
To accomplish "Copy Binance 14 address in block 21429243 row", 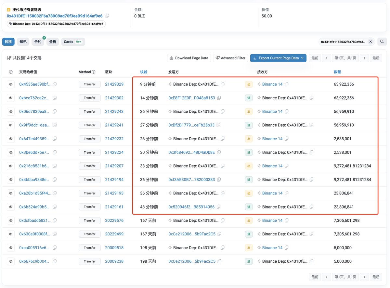I will [287, 111].
